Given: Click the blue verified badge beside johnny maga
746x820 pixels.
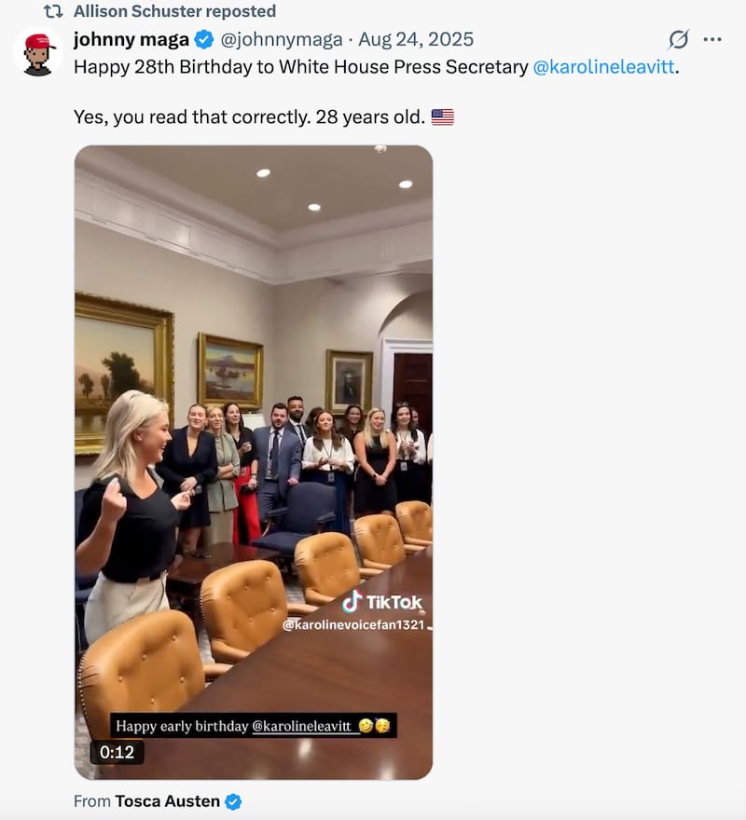Looking at the screenshot, I should [203, 39].
